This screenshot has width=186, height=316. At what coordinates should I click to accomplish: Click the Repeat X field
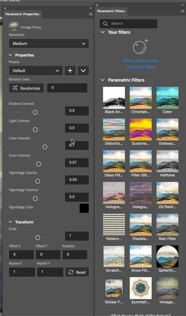coord(22,272)
